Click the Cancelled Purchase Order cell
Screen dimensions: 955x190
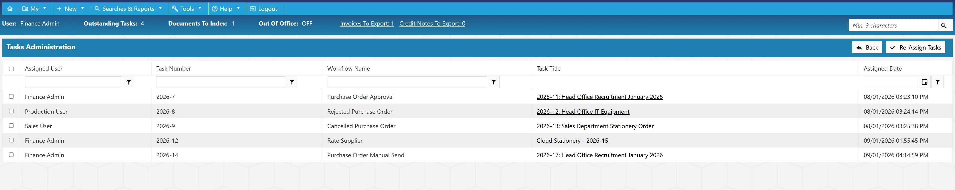[x=361, y=126]
